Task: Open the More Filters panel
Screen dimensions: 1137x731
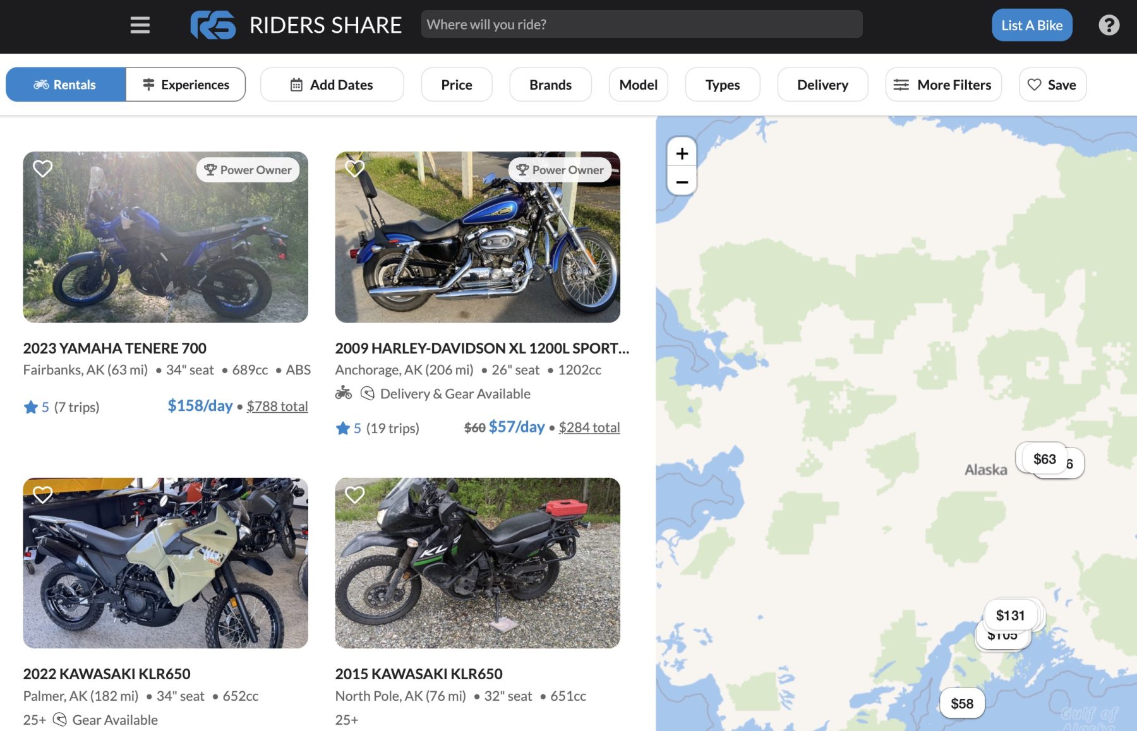Action: pos(943,85)
